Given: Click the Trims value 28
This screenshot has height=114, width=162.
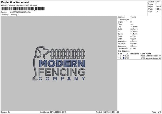Looking at the screenshot, I should pos(131,24).
